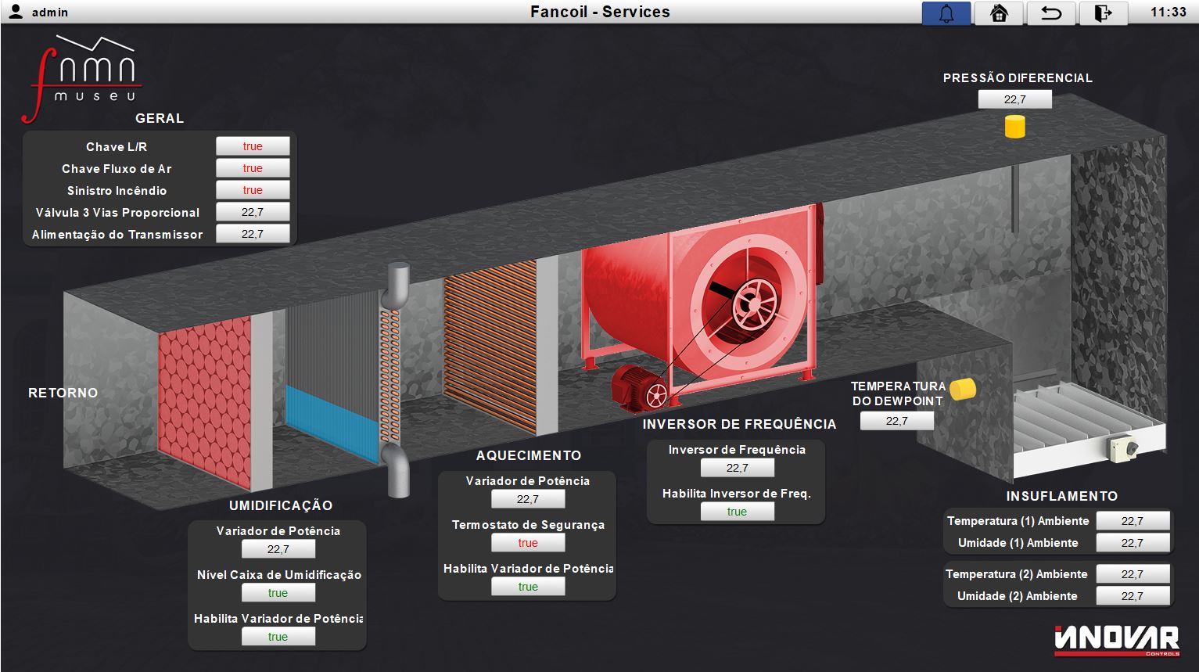Click the admin username text
1199x672 pixels.
tap(50, 13)
